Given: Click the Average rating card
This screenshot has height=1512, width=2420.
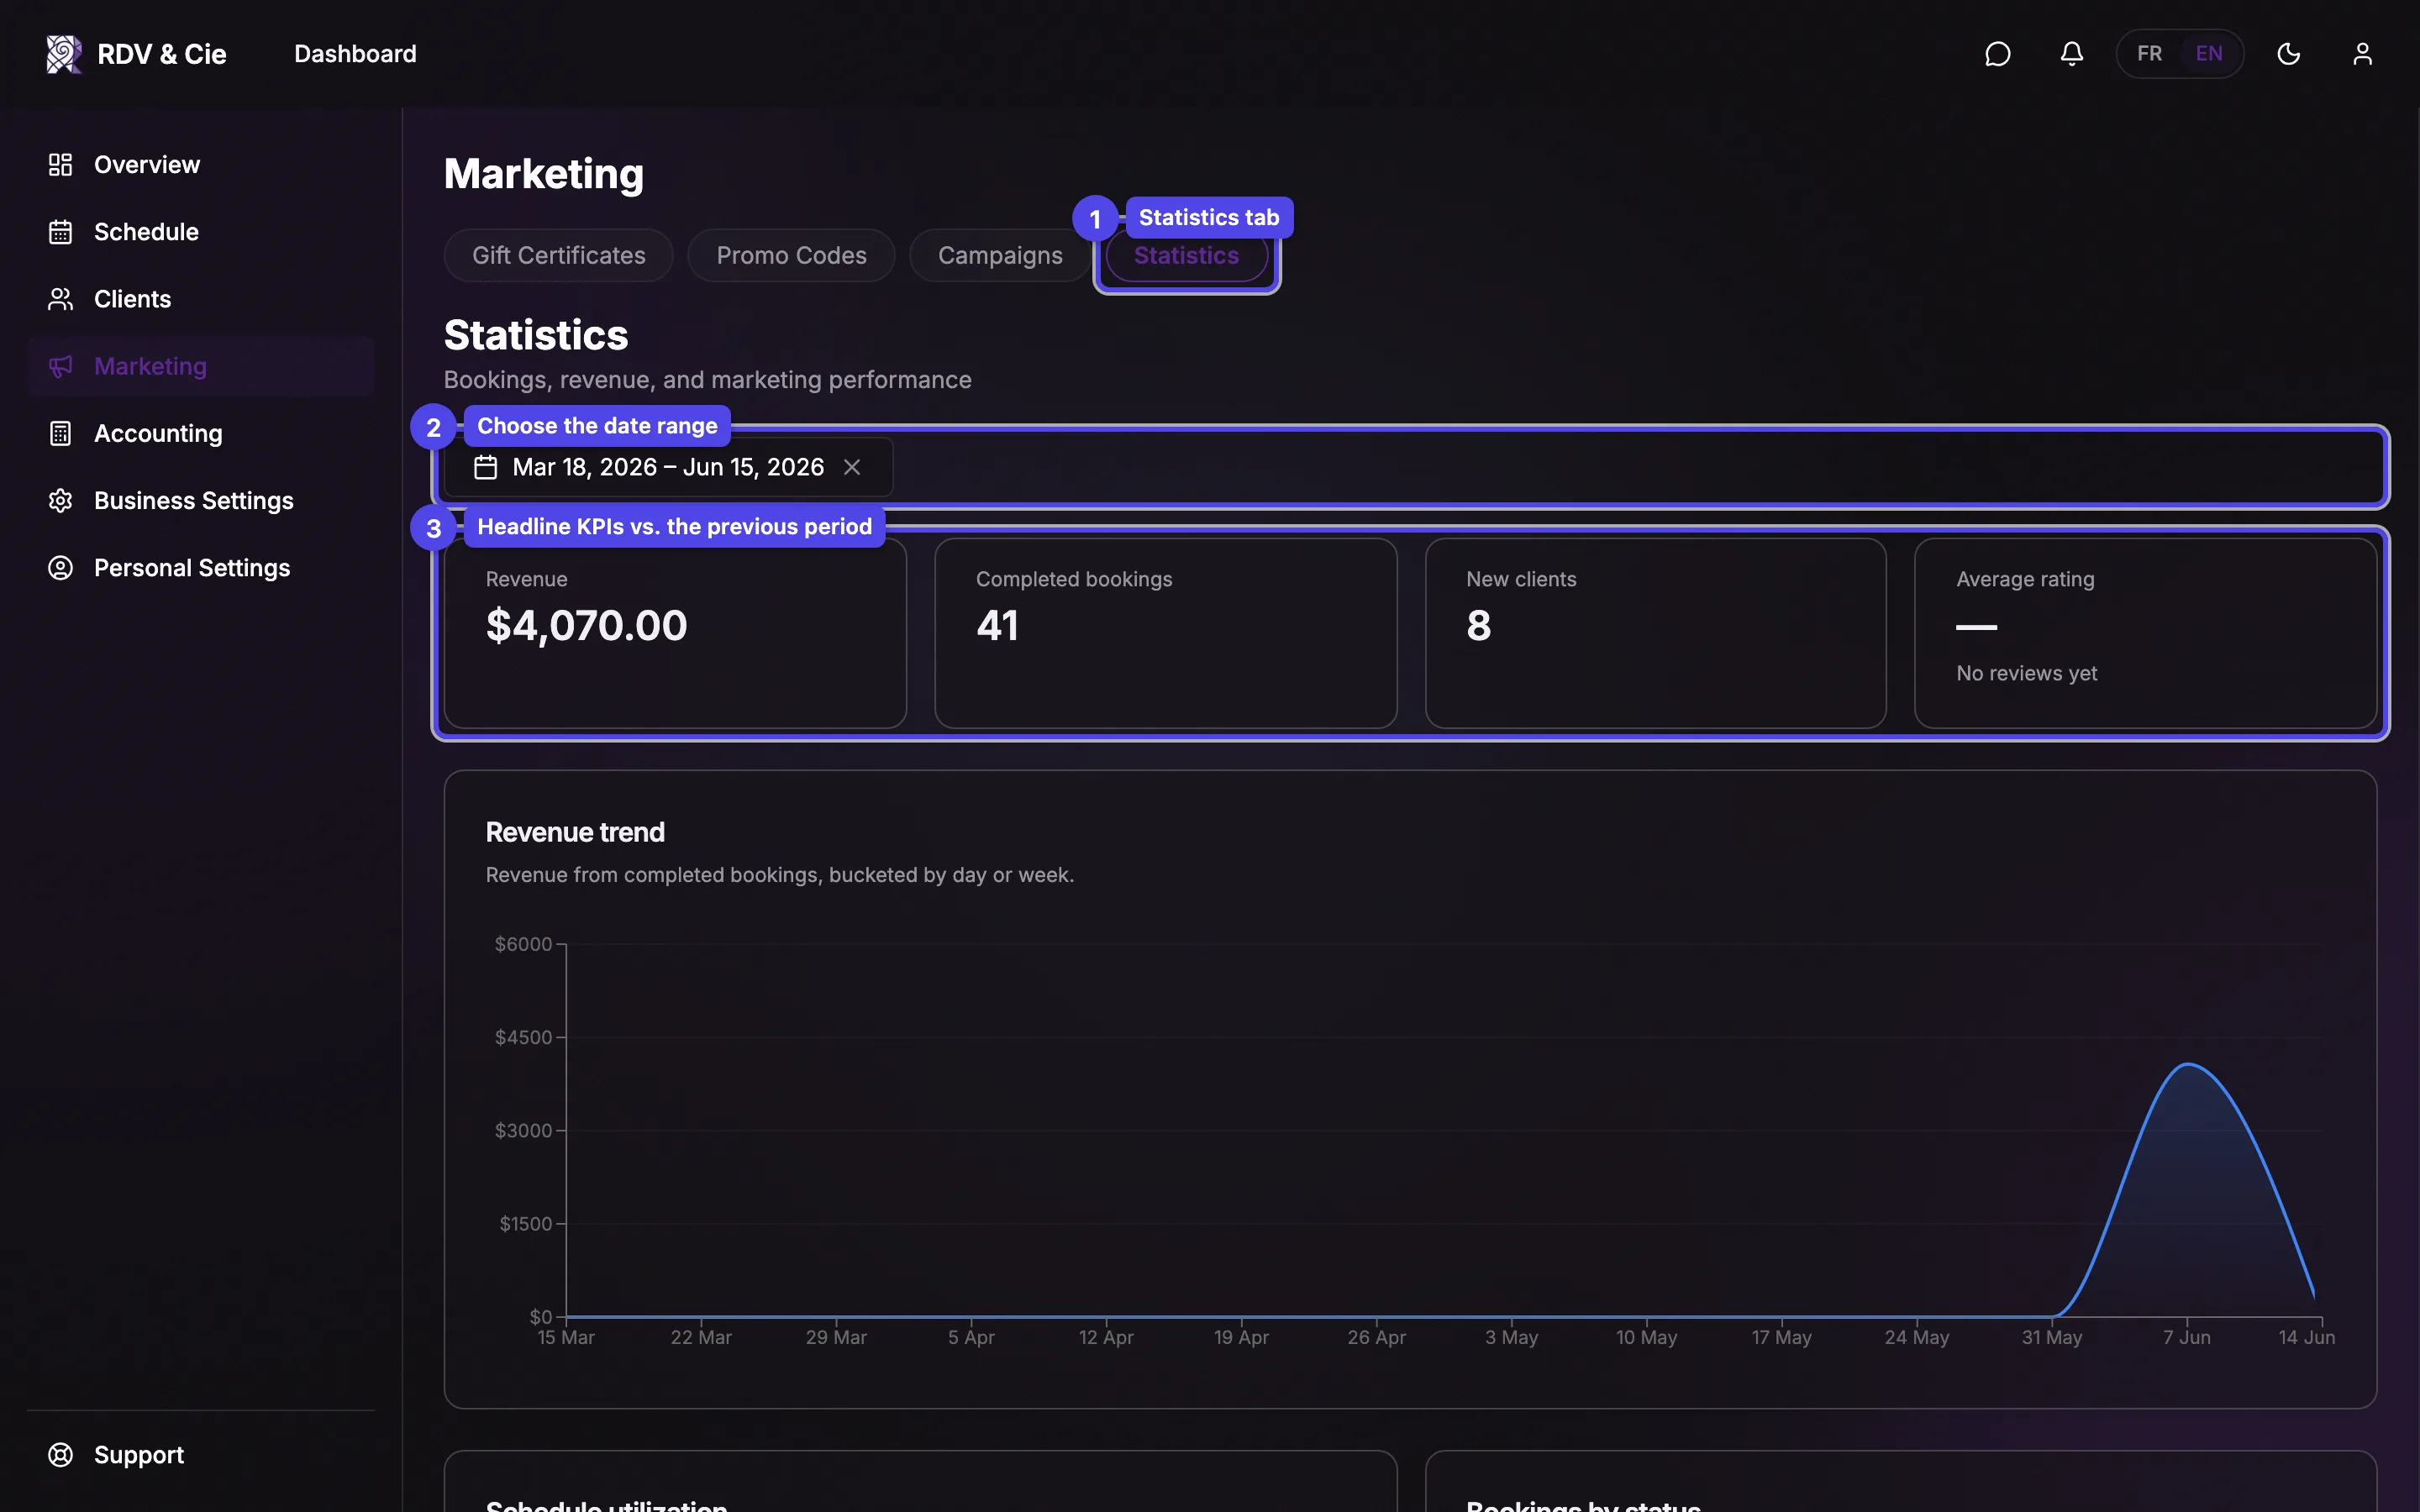Looking at the screenshot, I should pyautogui.click(x=2145, y=633).
